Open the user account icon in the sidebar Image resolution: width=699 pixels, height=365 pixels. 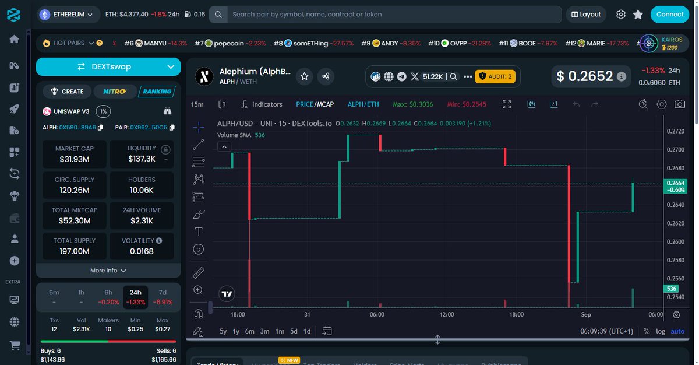pos(14,239)
